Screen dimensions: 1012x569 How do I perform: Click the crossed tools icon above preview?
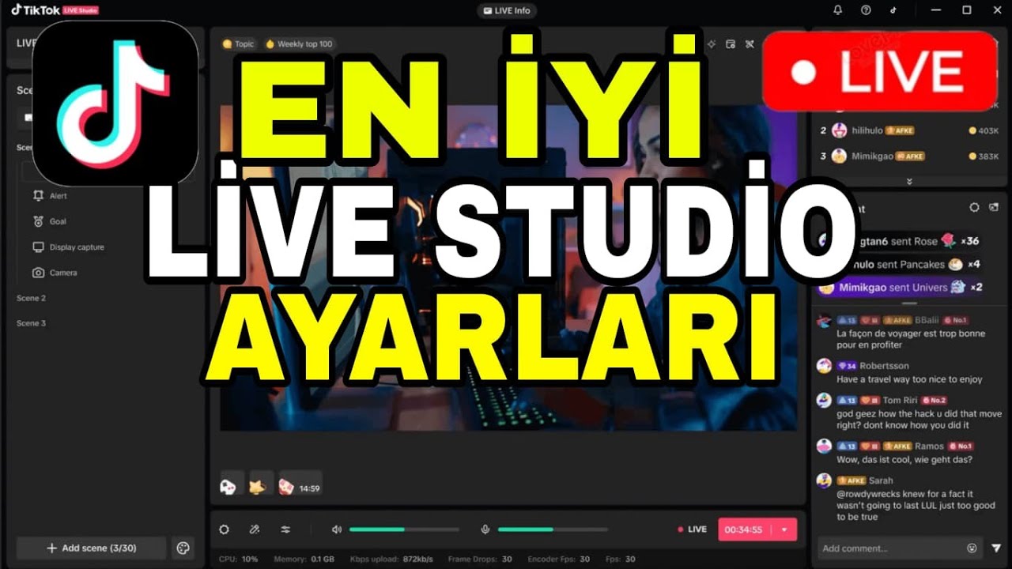coord(750,44)
